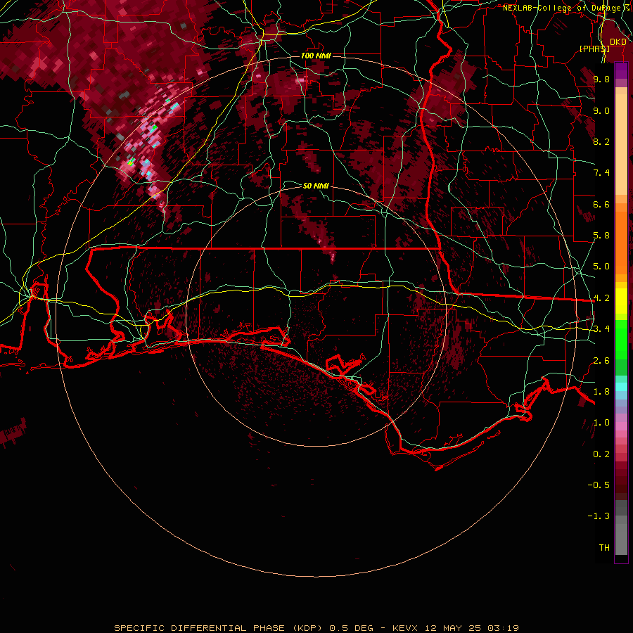Click the -1.3 scale label

(599, 516)
